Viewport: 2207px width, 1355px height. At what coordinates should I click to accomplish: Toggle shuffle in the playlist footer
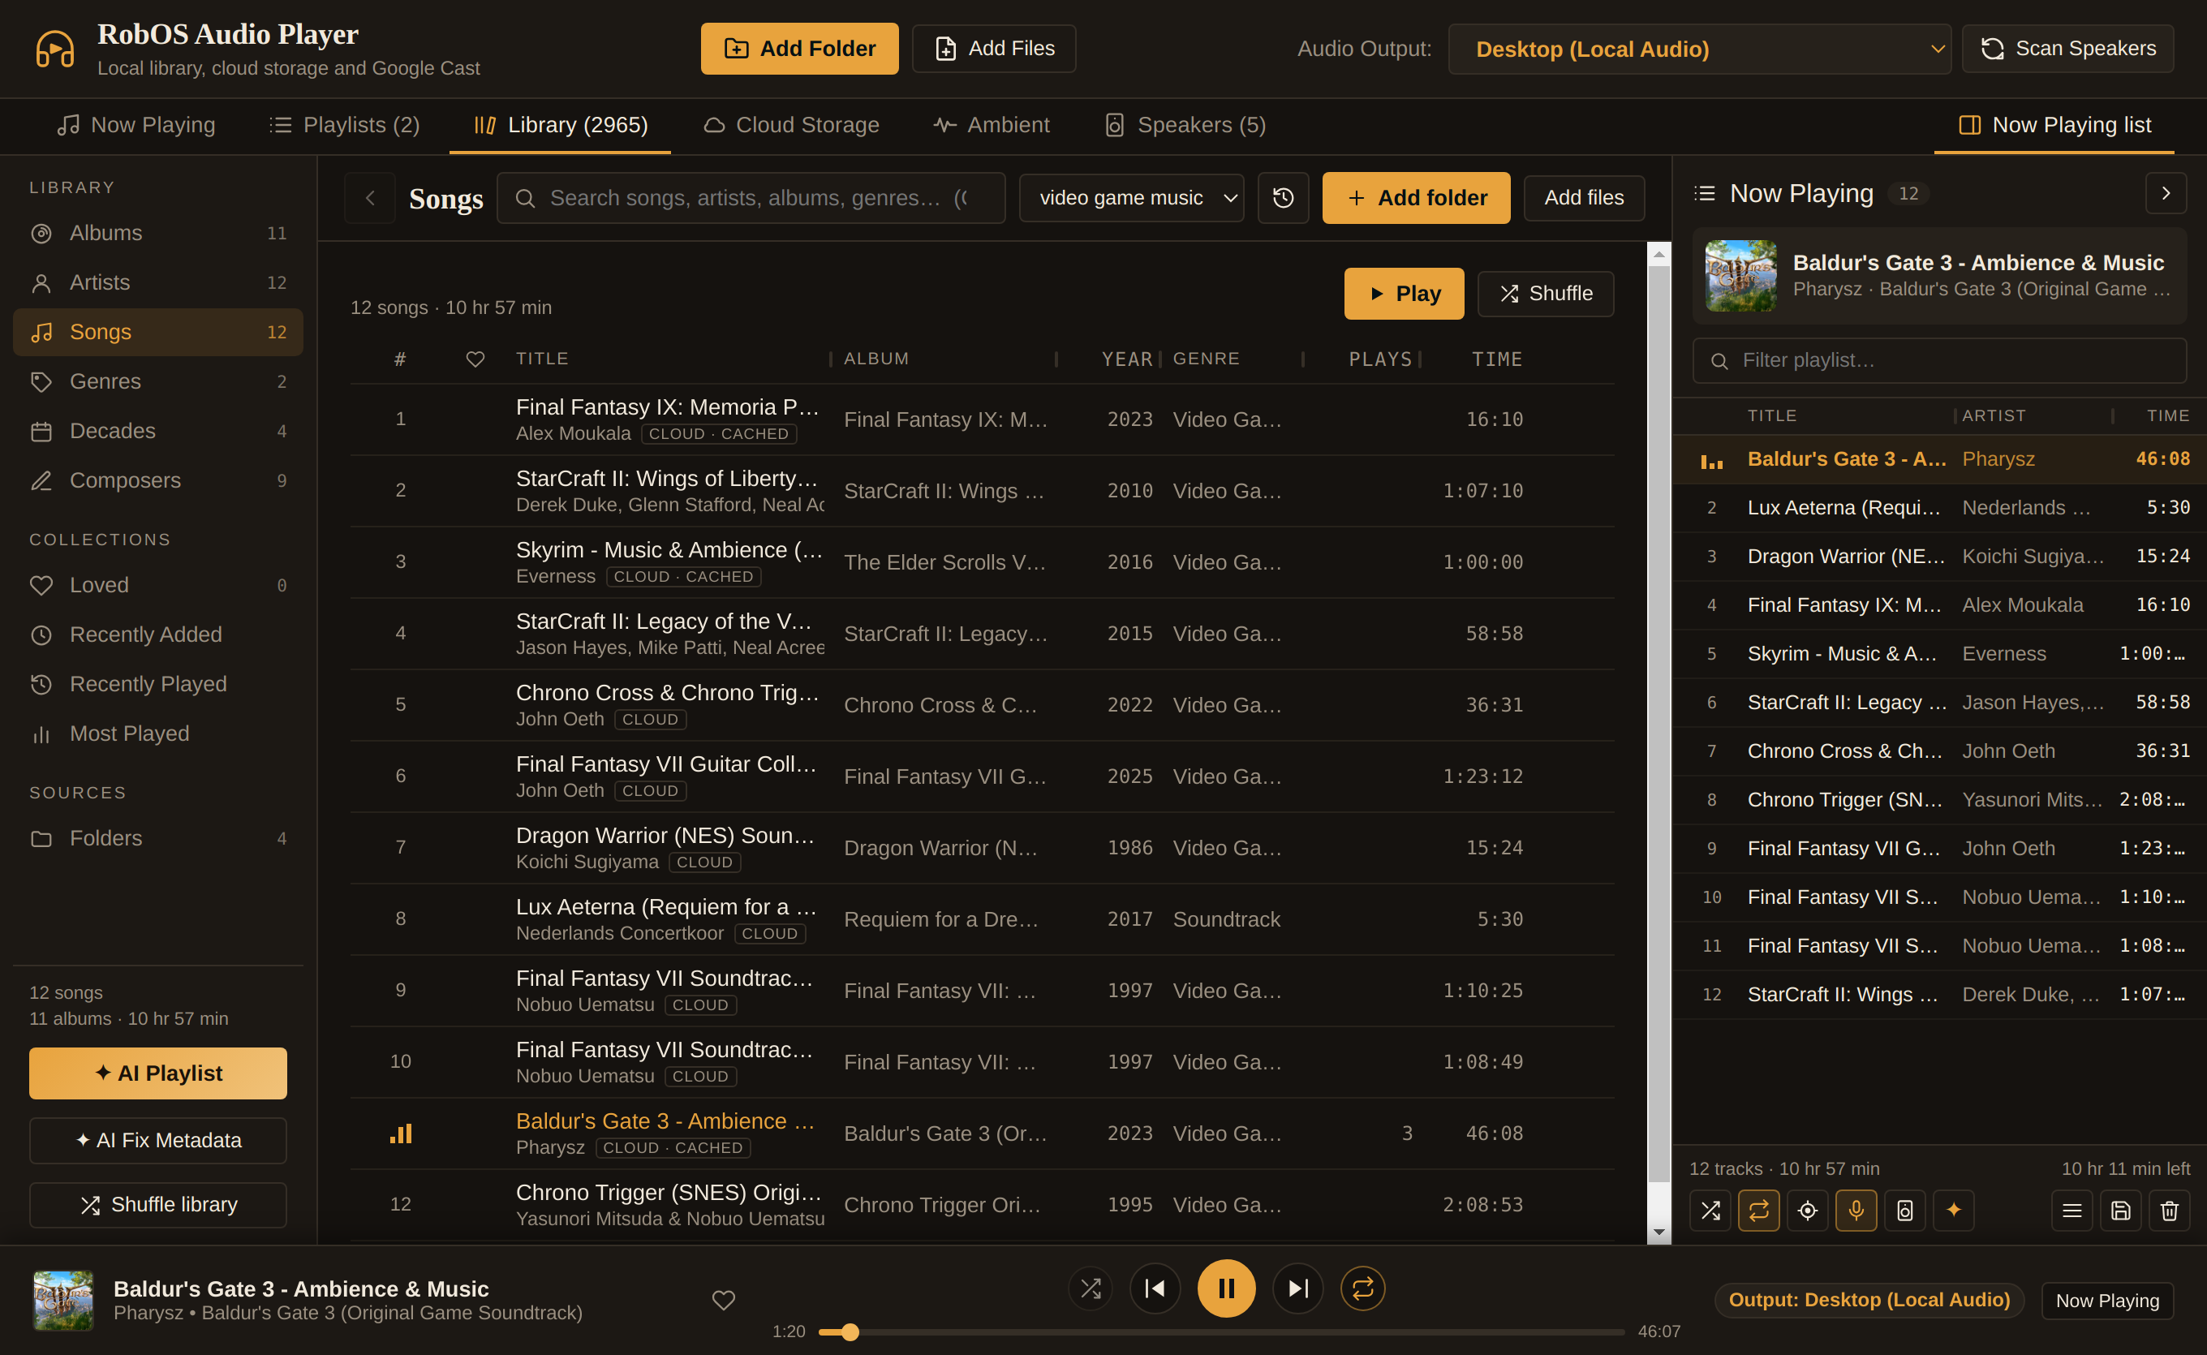point(1710,1211)
